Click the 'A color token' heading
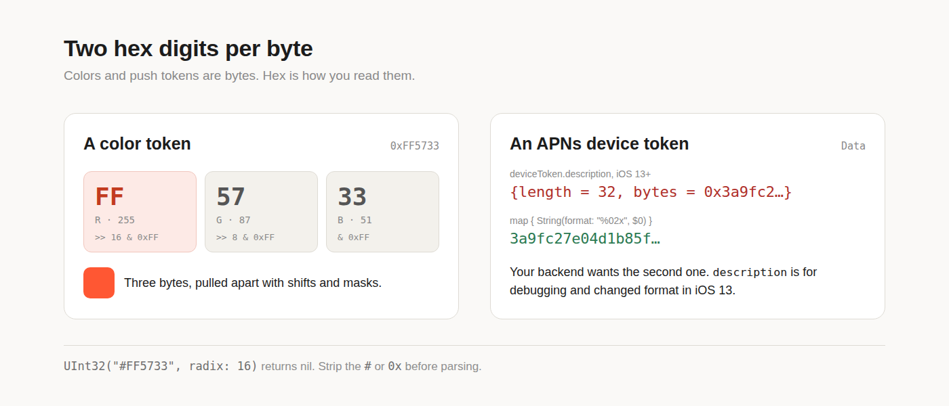This screenshot has width=949, height=406. pos(137,144)
